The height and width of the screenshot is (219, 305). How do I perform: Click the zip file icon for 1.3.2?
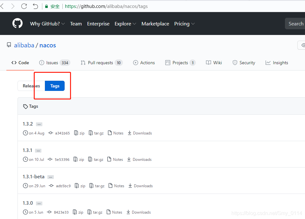(x=76, y=133)
